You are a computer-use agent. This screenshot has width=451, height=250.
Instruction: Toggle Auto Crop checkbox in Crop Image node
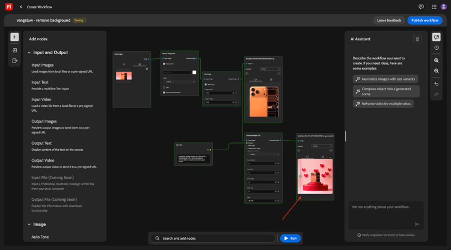pyautogui.click(x=206, y=85)
